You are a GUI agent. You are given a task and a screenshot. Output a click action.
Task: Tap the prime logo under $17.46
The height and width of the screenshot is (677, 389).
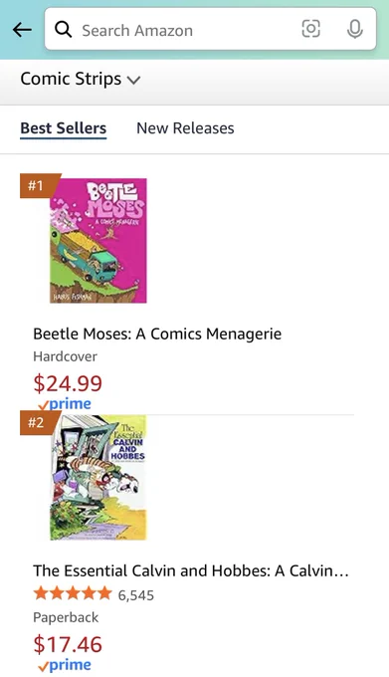tap(65, 665)
